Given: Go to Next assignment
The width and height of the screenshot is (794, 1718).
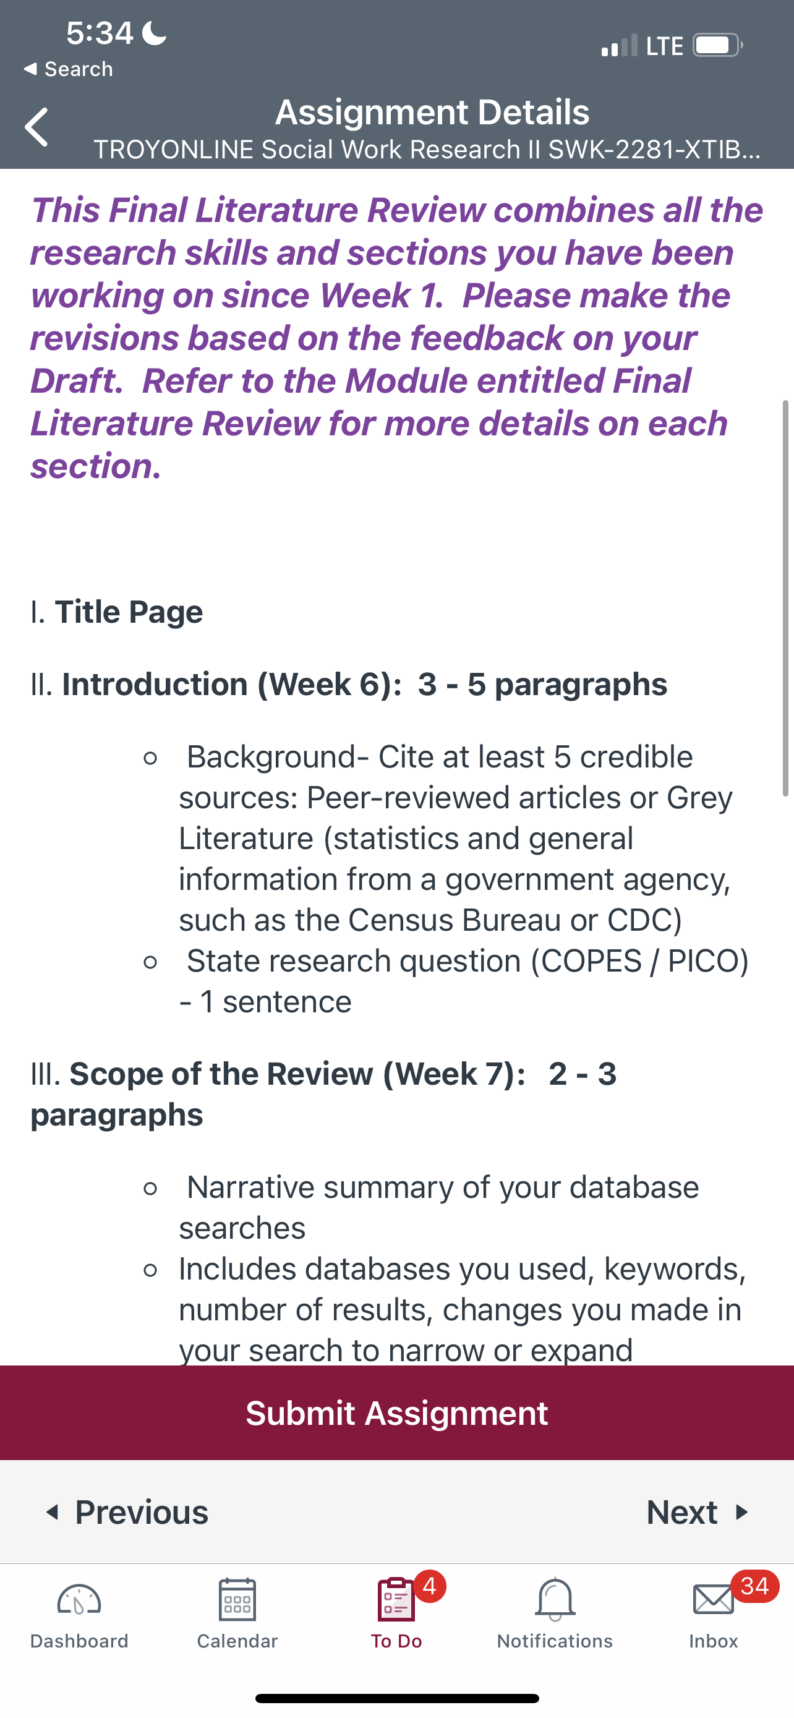Looking at the screenshot, I should (698, 1512).
